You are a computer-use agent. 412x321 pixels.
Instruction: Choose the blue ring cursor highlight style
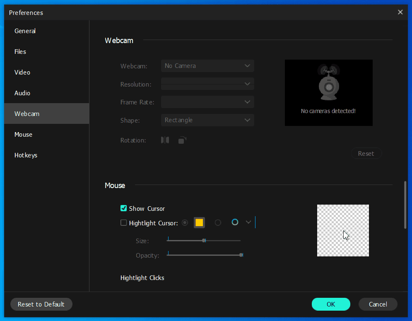tap(235, 222)
